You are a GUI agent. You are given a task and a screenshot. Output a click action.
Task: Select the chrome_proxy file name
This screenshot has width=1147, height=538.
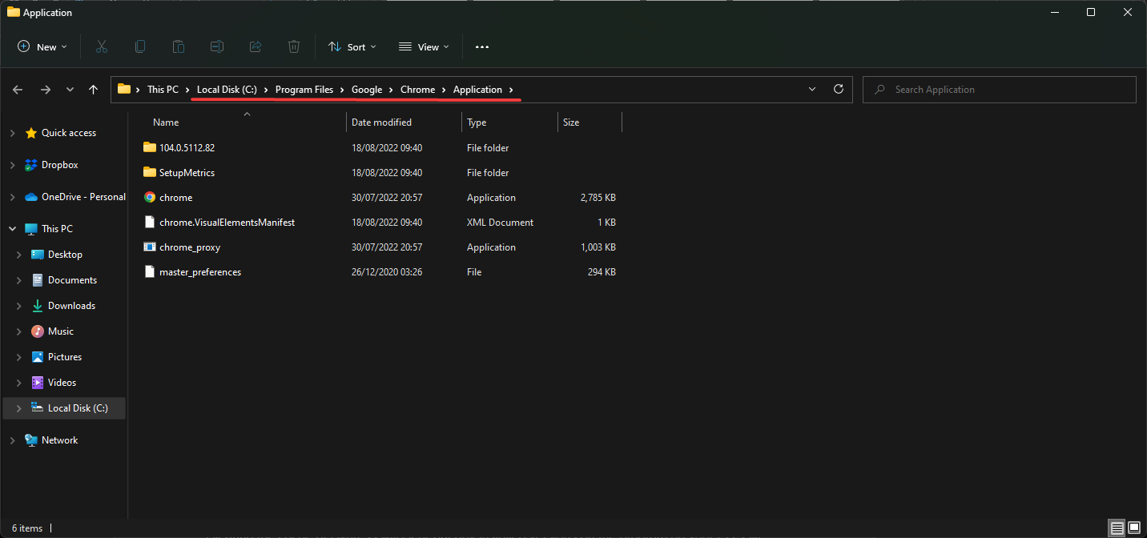pos(190,247)
